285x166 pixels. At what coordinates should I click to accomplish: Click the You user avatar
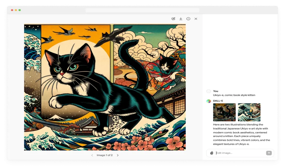click(x=209, y=91)
